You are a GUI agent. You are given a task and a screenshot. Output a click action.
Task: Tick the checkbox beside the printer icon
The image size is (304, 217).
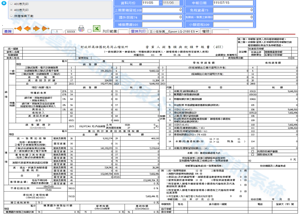point(89,31)
